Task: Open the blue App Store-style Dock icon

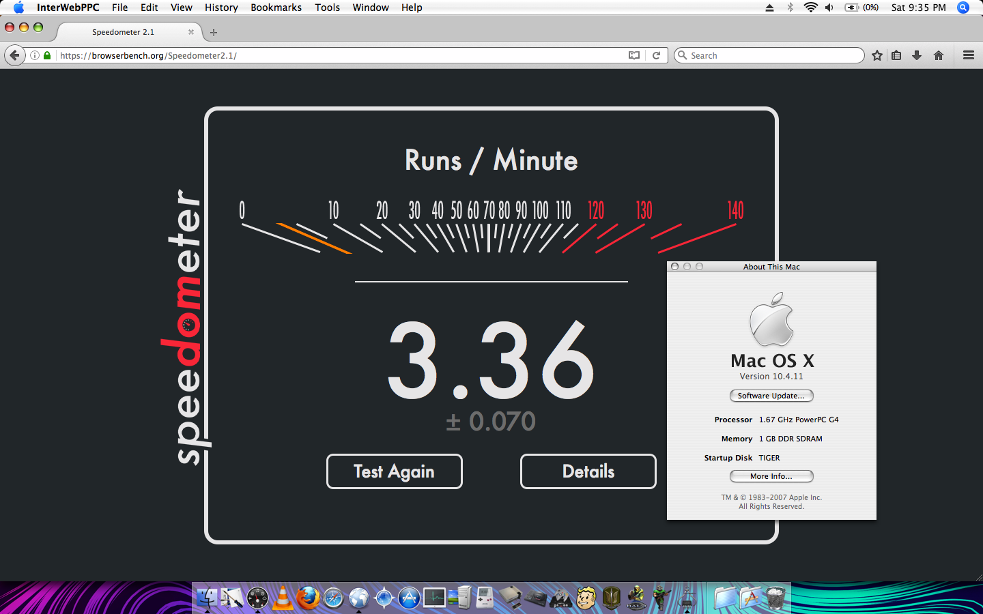Action: pyautogui.click(x=409, y=598)
